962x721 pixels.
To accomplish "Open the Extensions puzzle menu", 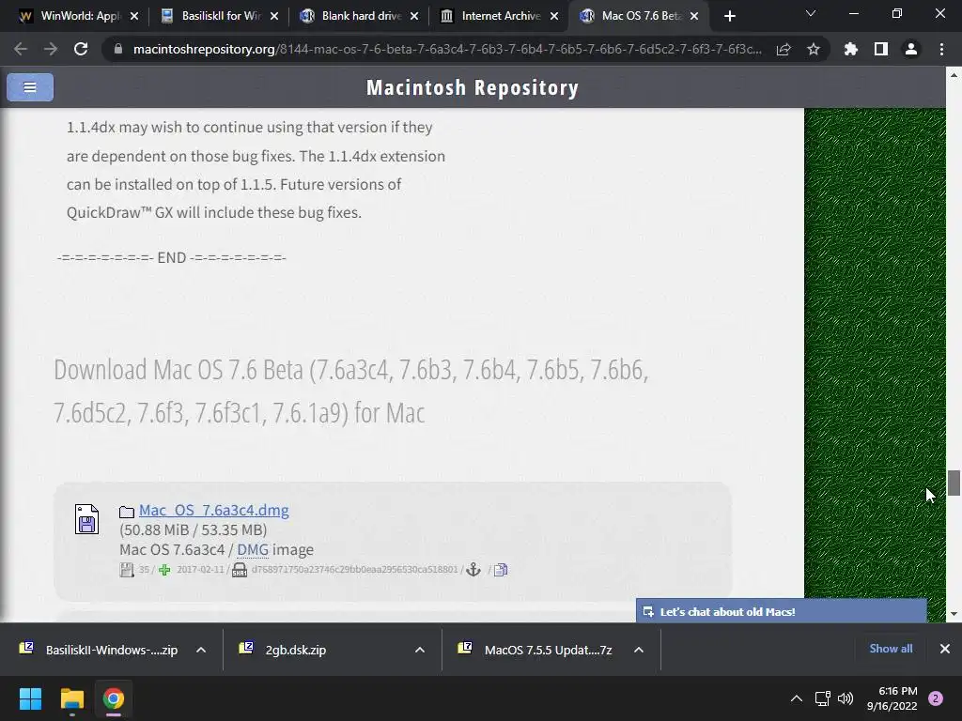I will click(851, 49).
